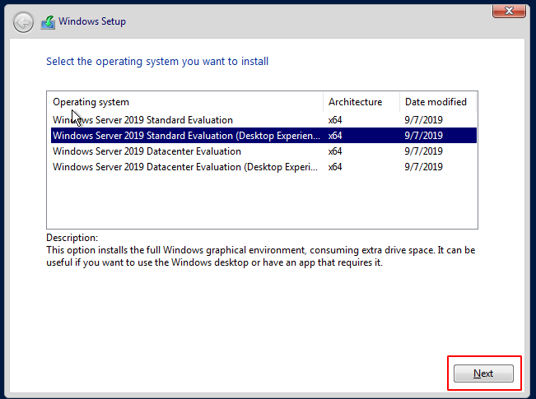Close the Windows Setup dialog
This screenshot has height=399, width=536.
[x=509, y=11]
